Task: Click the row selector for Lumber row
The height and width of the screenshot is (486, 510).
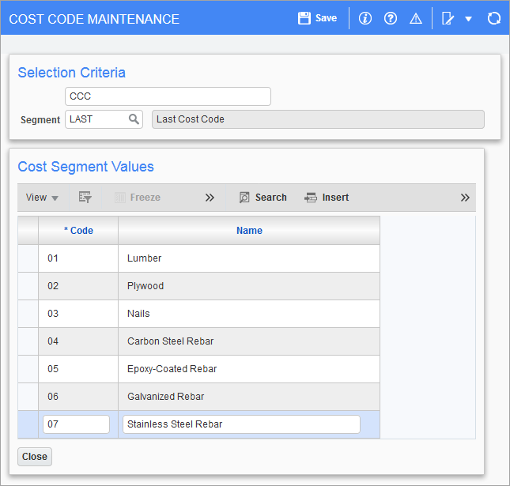Action: point(28,258)
